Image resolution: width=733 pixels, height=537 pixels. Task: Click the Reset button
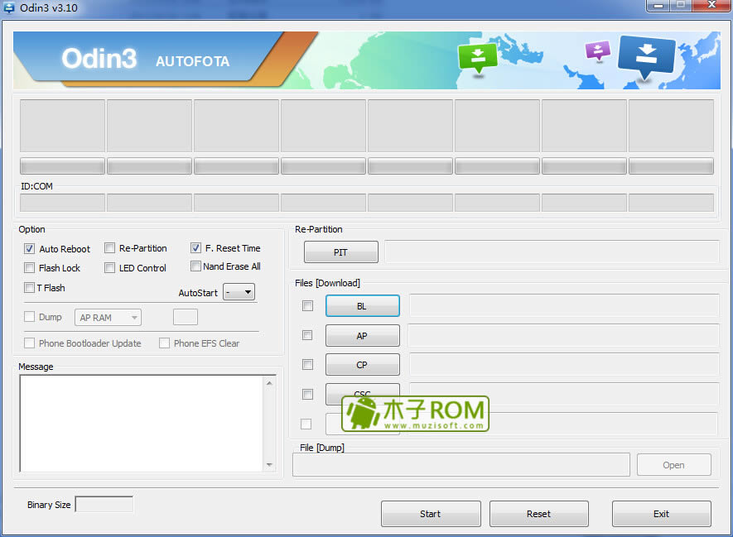pyautogui.click(x=538, y=514)
